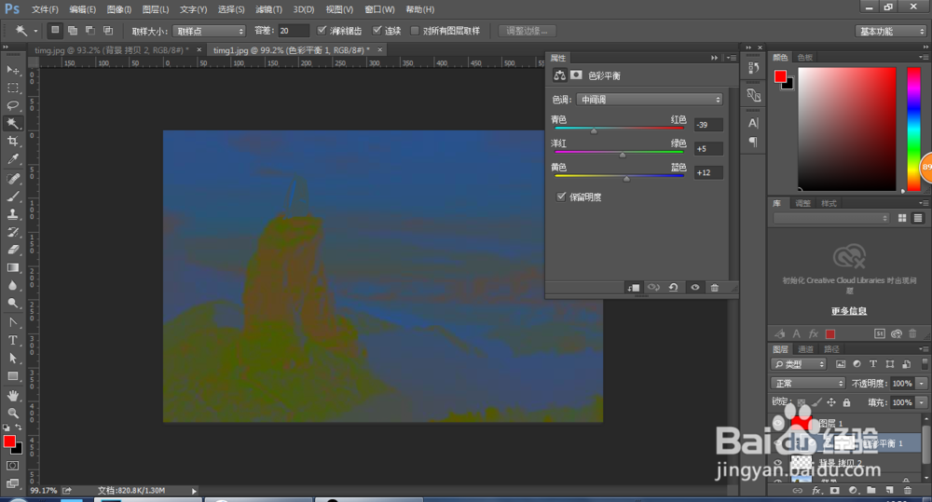
Task: Open the 基本功能 workspace dropdown
Action: coord(891,31)
